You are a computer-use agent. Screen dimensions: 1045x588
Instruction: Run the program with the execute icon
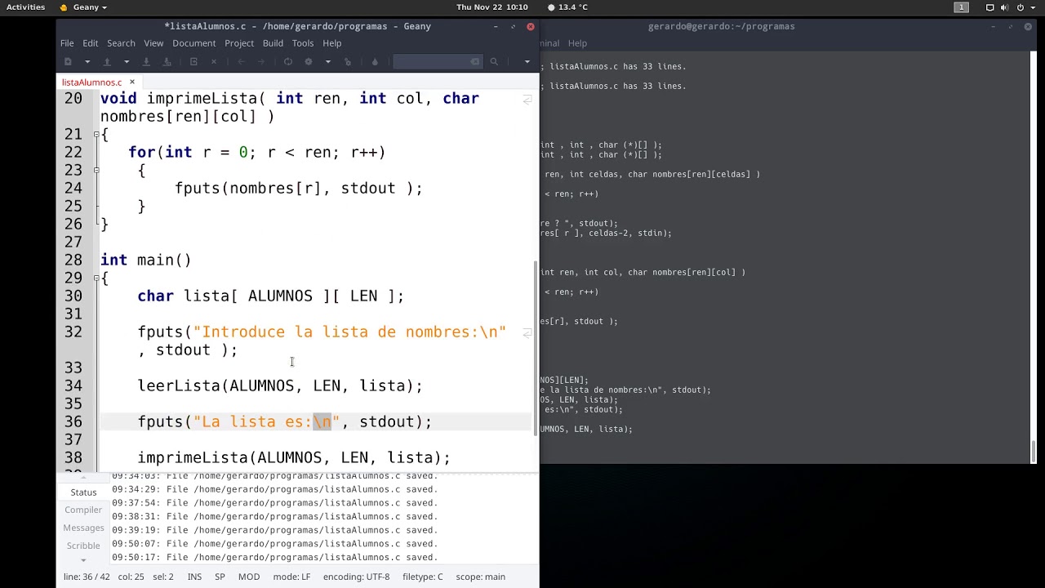348,61
